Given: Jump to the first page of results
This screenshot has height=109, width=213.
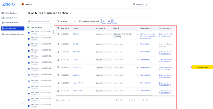Looking at the screenshot, I should 116,100.
